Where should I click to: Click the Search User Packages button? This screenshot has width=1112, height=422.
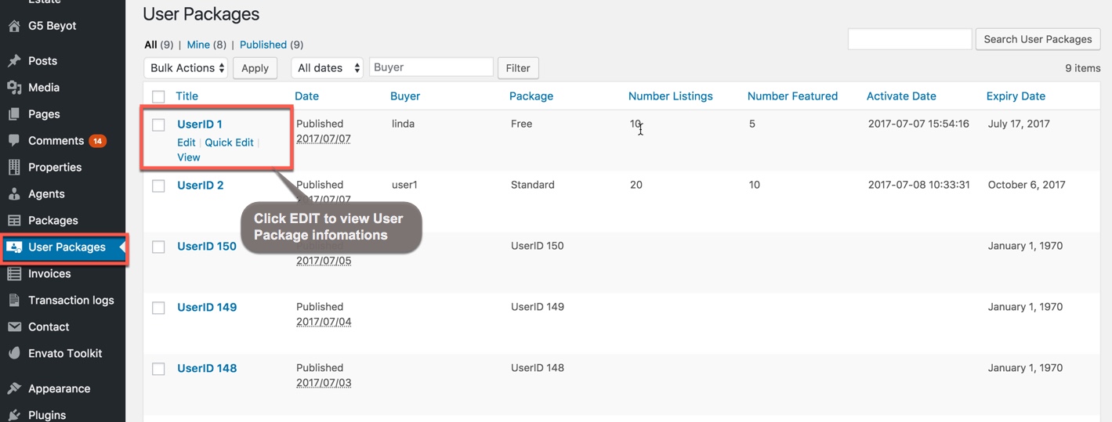(x=1038, y=39)
